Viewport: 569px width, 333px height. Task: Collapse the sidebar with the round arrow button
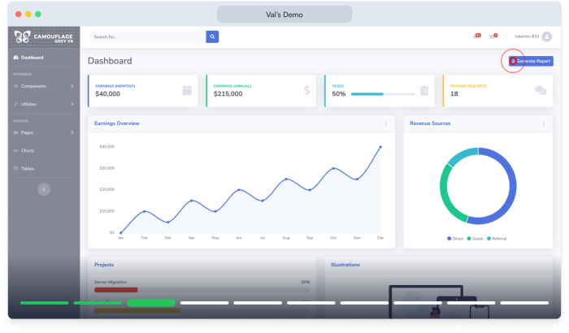pyautogui.click(x=44, y=189)
